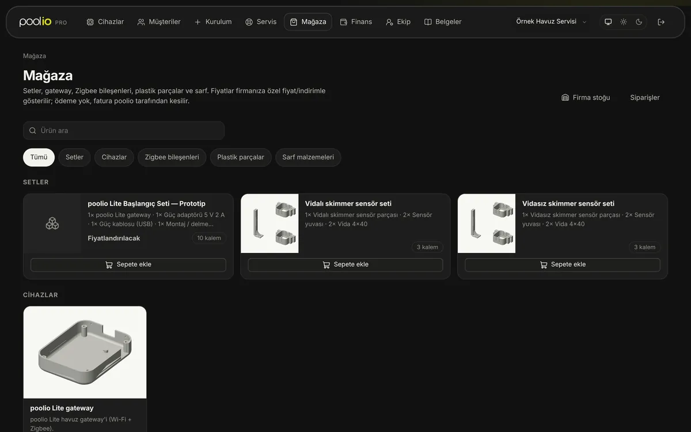This screenshot has width=691, height=432.
Task: Click the poolio Lite Başlangıç Seti — Prototip title
Action: [x=147, y=203]
